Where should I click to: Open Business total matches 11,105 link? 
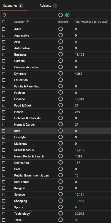tap(79, 55)
